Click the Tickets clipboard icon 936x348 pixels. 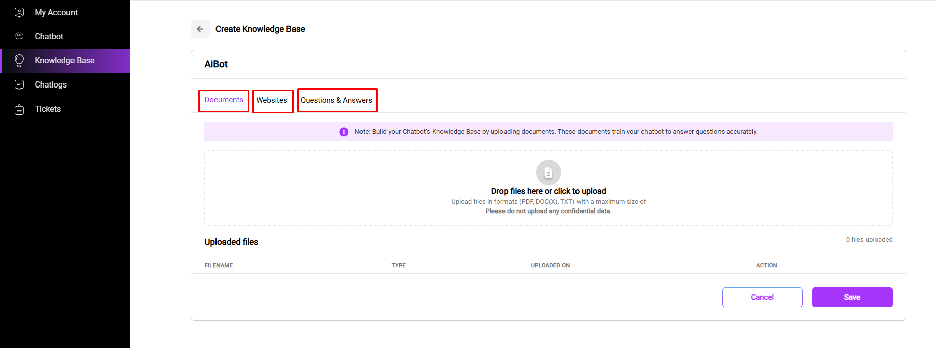pos(19,109)
